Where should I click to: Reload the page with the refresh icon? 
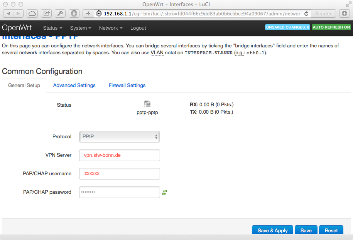click(x=306, y=14)
